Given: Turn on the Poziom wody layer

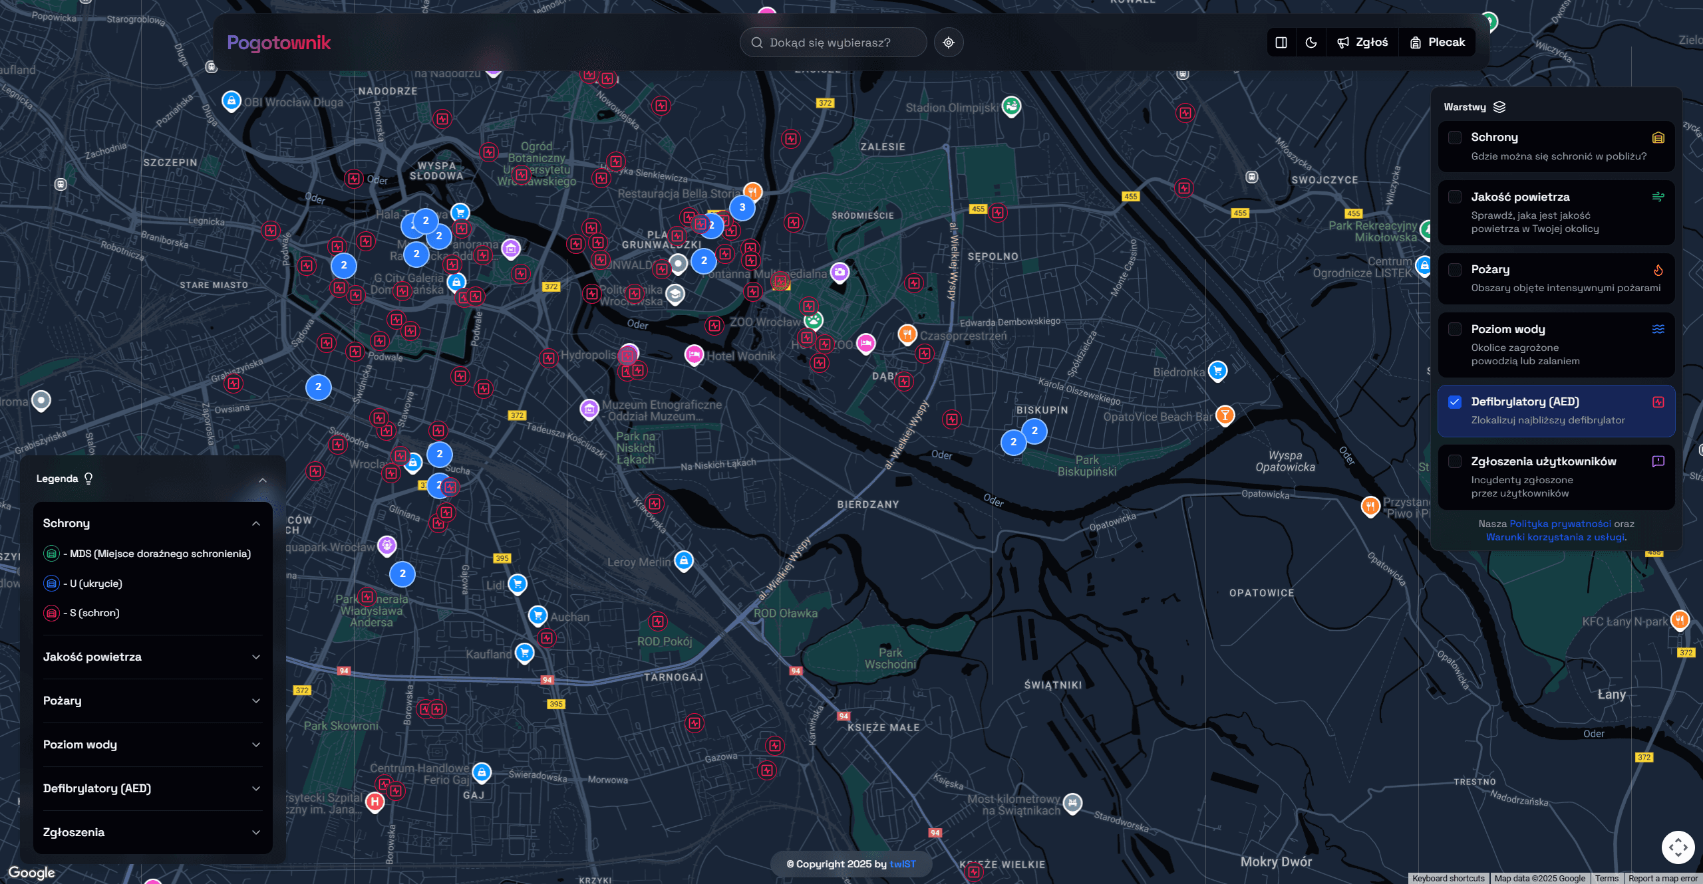Looking at the screenshot, I should click(x=1455, y=329).
